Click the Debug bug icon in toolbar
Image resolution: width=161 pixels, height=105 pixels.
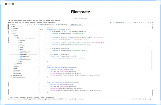pyautogui.click(x=128, y=22)
